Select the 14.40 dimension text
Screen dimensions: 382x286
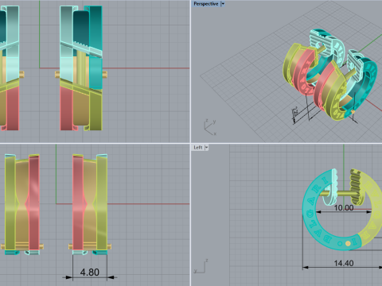[344, 263]
